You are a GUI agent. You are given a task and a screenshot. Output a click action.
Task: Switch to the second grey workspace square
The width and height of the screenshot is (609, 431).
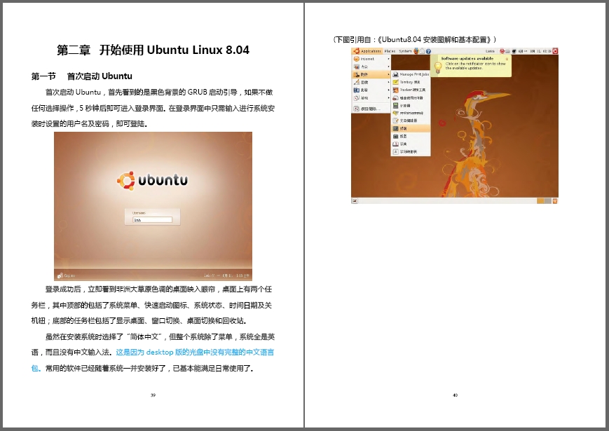point(547,200)
